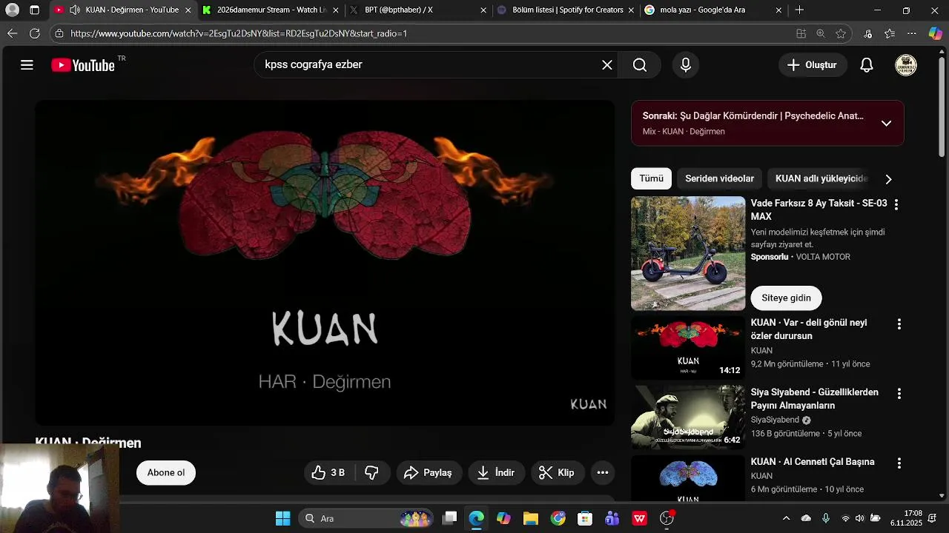The height and width of the screenshot is (533, 949).
Task: Open browser Settings and more ellipsis
Action: (913, 33)
